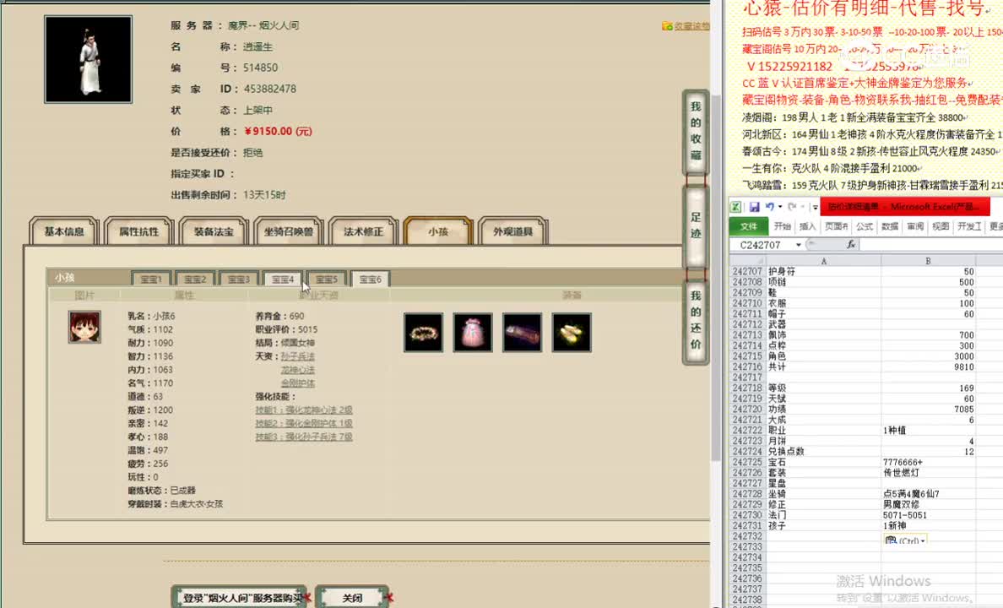Open the 基本信息 tab
Screen dimensions: 1003x608
point(64,231)
